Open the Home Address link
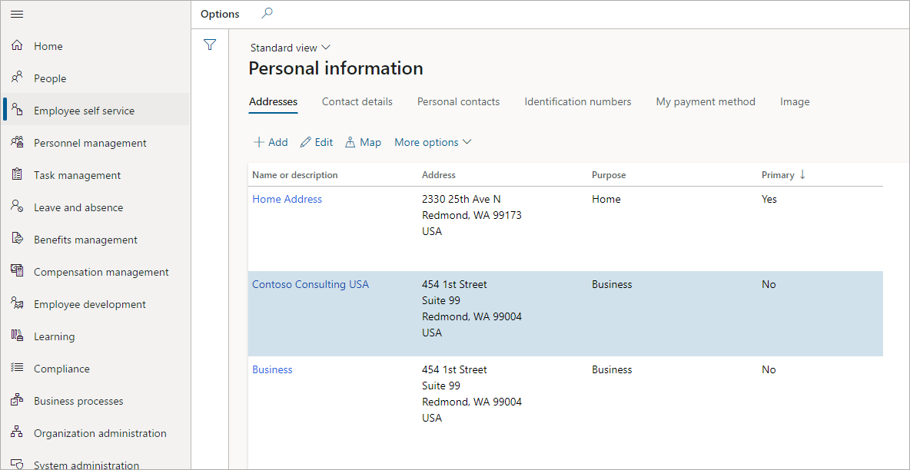This screenshot has height=470, width=910. coord(287,199)
